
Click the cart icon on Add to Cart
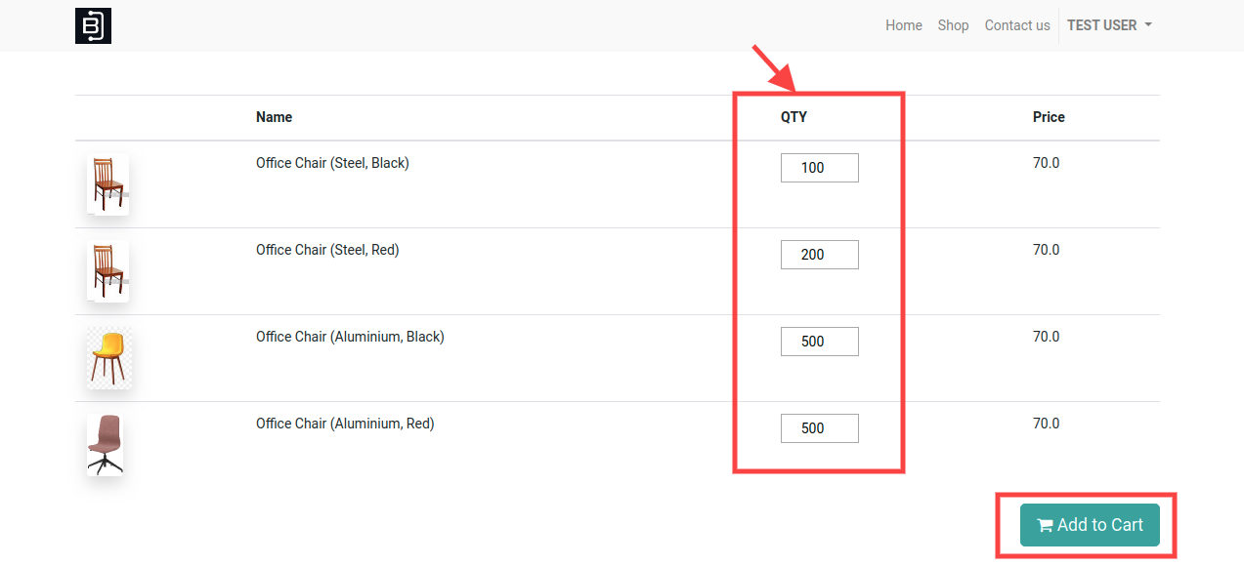(1045, 526)
